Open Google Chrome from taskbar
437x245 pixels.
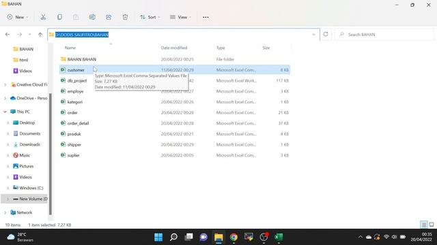pos(234,237)
